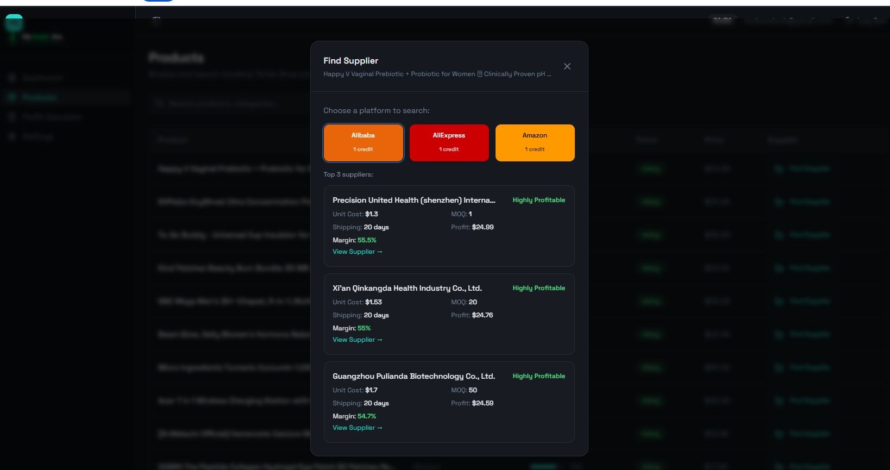Open View Supplier for Xi'an Qinkangda Health

click(358, 340)
